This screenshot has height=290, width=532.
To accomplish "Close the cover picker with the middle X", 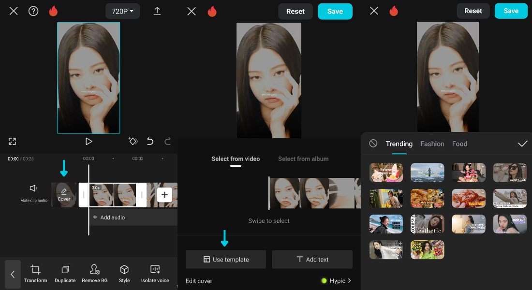I will 192,12.
